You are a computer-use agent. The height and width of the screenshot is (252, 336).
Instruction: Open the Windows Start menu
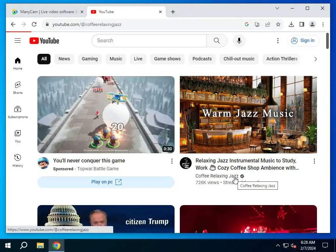point(8,245)
